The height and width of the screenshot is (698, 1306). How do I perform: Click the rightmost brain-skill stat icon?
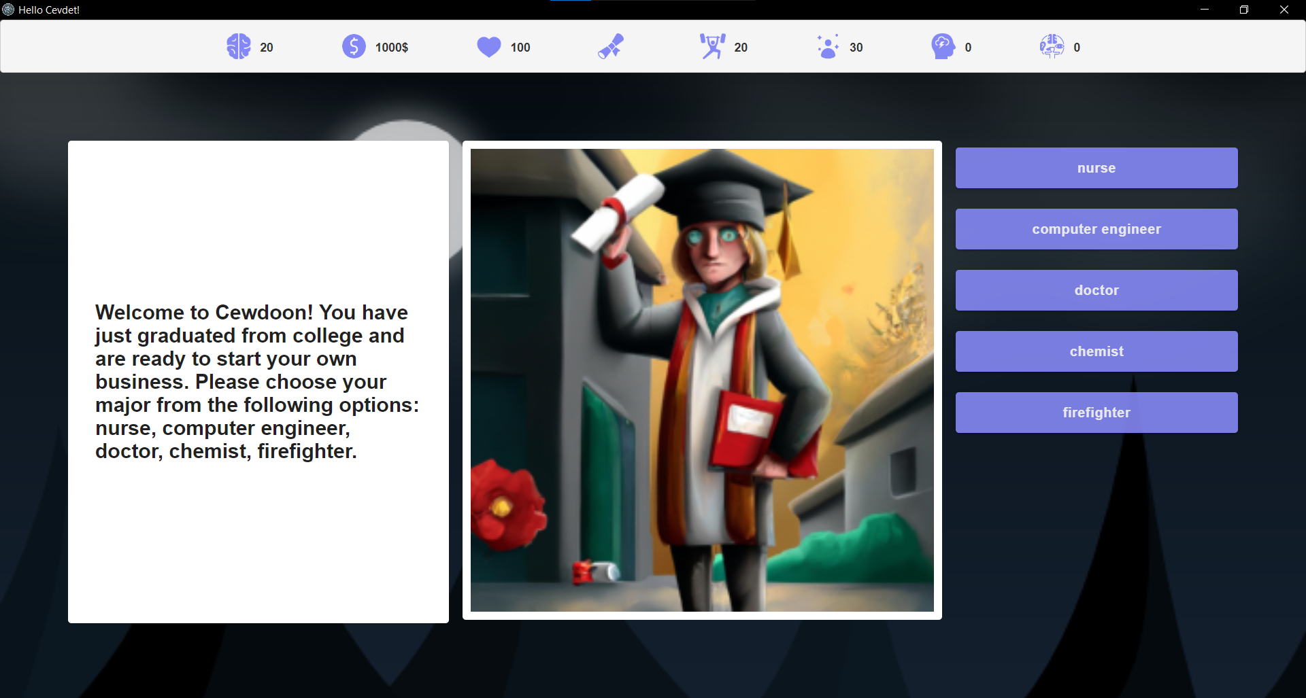(x=1052, y=46)
